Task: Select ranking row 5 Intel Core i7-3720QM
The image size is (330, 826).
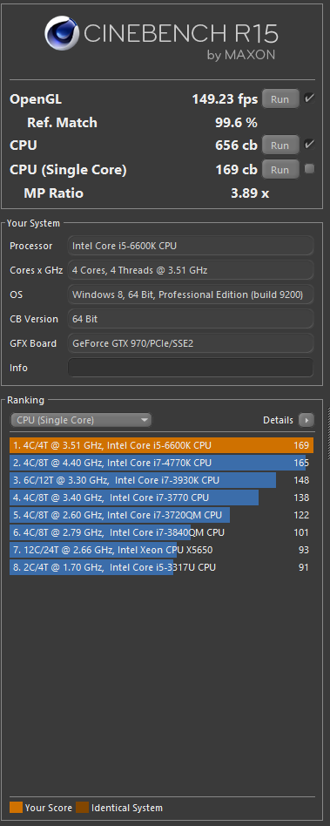Action: click(162, 515)
